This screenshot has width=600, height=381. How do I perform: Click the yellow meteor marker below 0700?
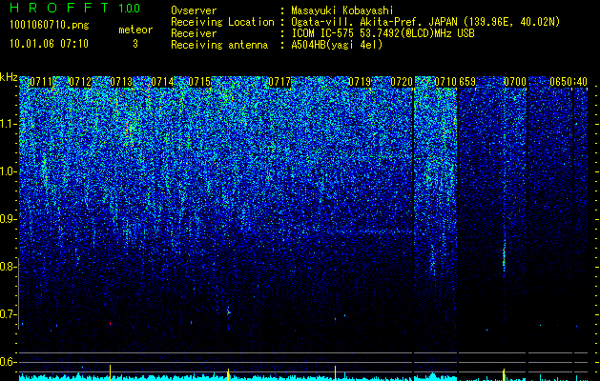point(504,374)
